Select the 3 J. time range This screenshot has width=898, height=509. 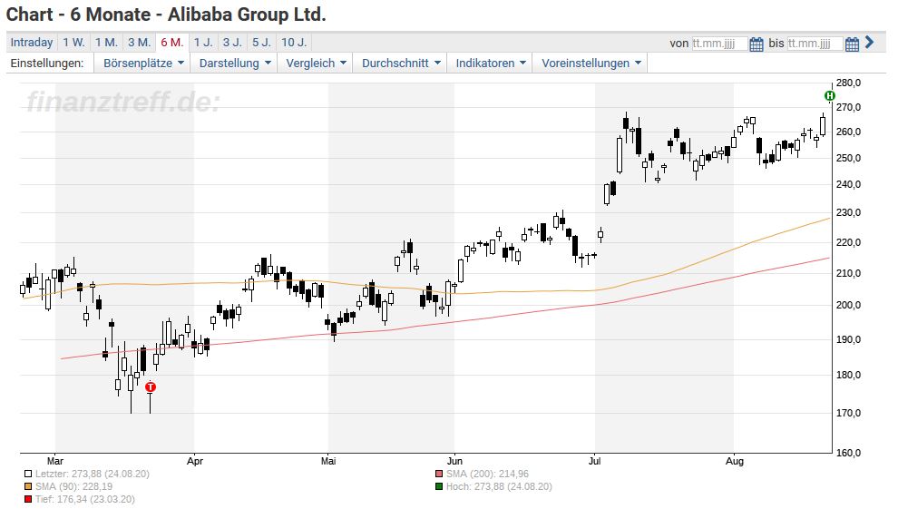tap(232, 43)
